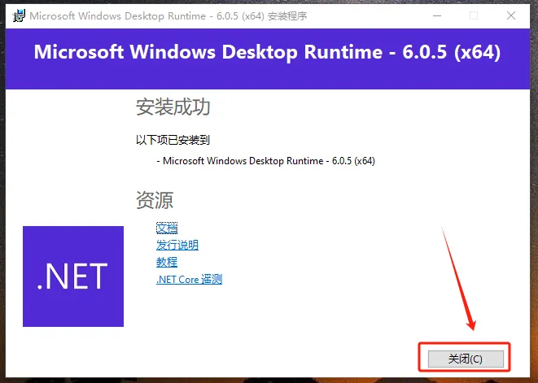Open the 发行说明 link
This screenshot has height=383, width=538.
pos(177,245)
